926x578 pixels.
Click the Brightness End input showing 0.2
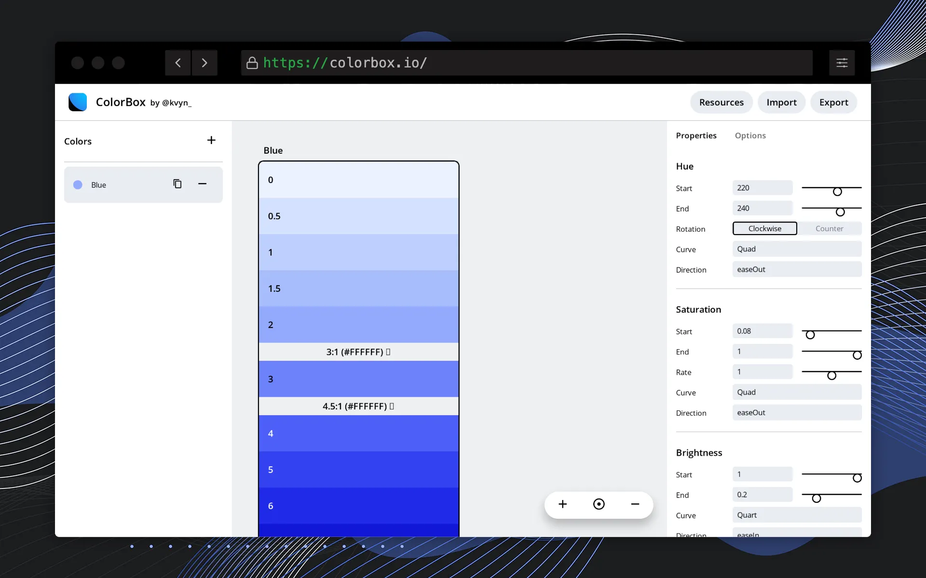[763, 495]
